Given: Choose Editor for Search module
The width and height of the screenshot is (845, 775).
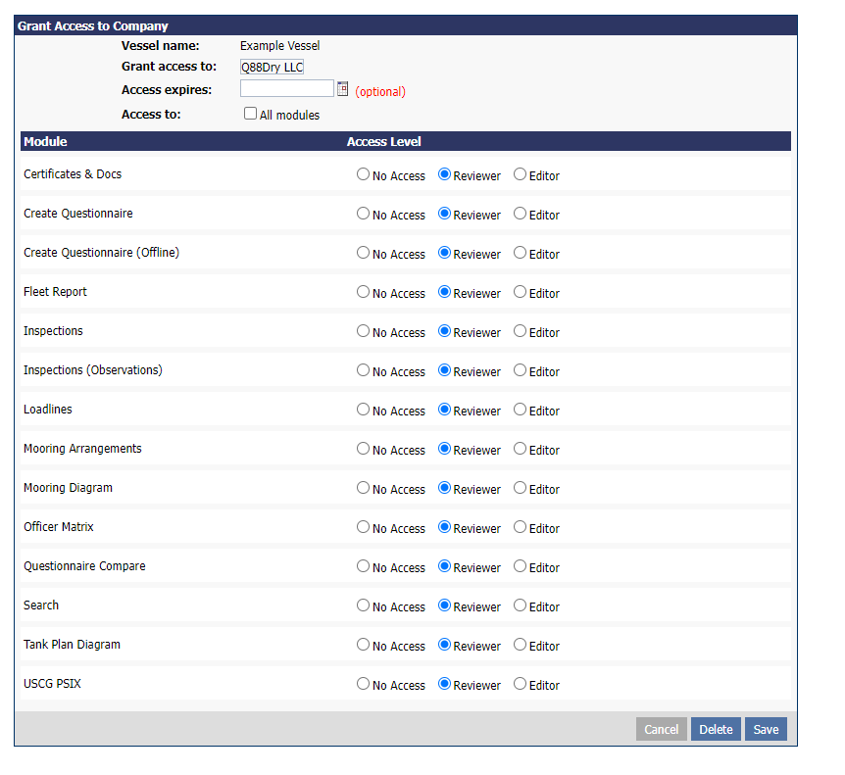Looking at the screenshot, I should coord(520,605).
